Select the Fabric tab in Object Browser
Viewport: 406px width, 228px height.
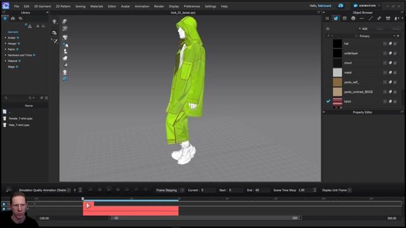[x=336, y=18]
